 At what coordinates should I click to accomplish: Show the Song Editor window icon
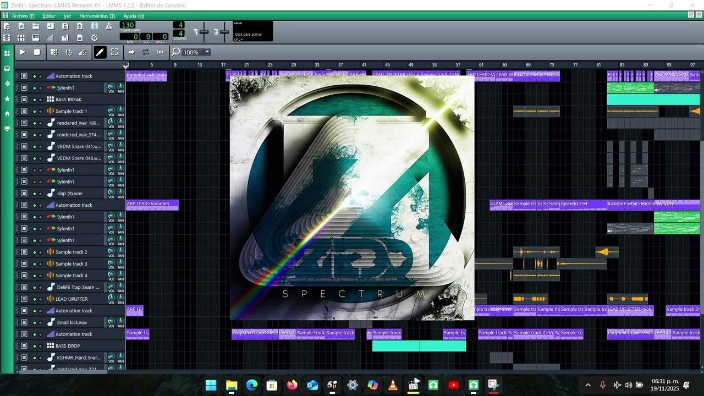[x=7, y=38]
